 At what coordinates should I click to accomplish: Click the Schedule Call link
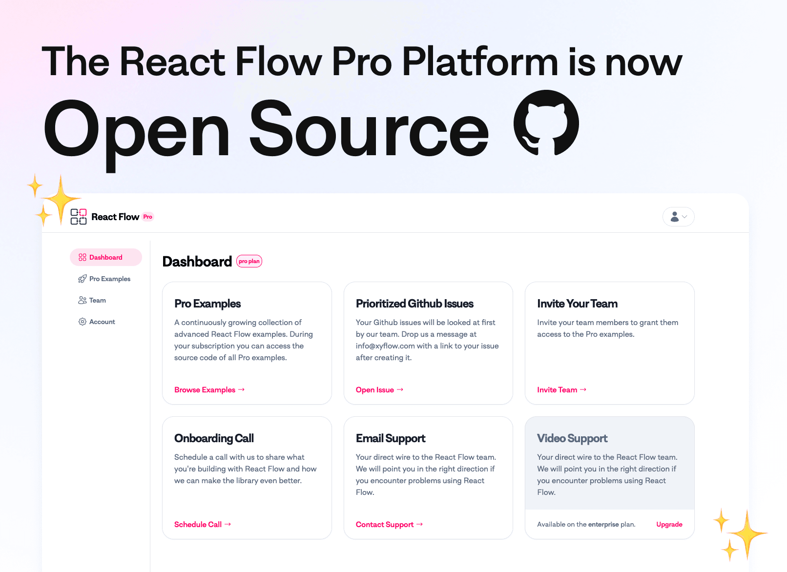coord(203,524)
